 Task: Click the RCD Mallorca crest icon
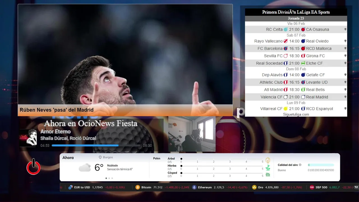point(303,48)
